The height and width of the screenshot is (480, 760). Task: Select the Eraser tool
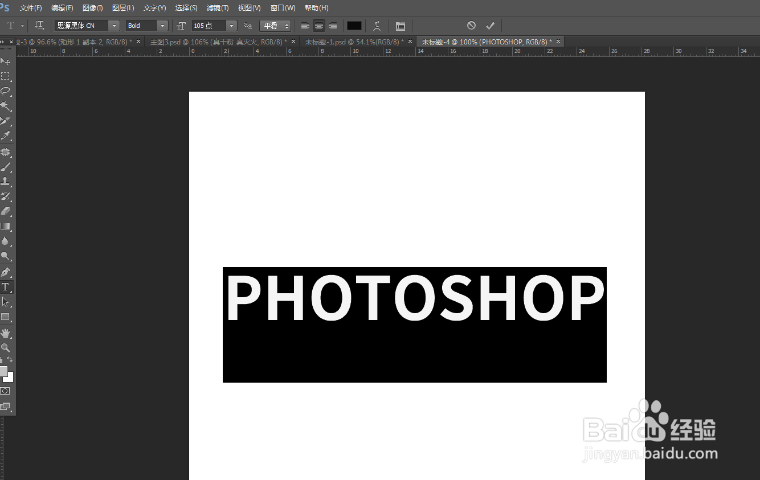[x=6, y=211]
